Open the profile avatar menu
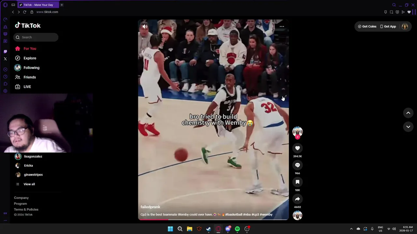The width and height of the screenshot is (417, 234). [x=405, y=26]
